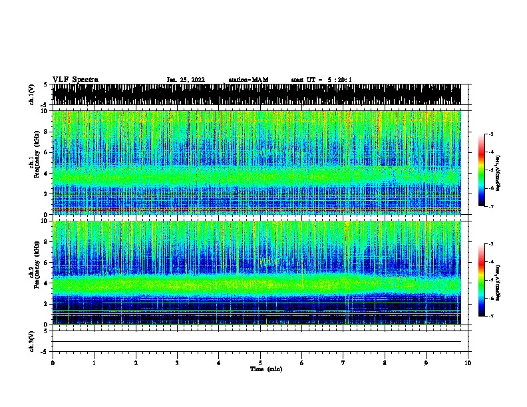Select the date label "Jan. 25, 2022"
527x407 pixels.
(186, 80)
